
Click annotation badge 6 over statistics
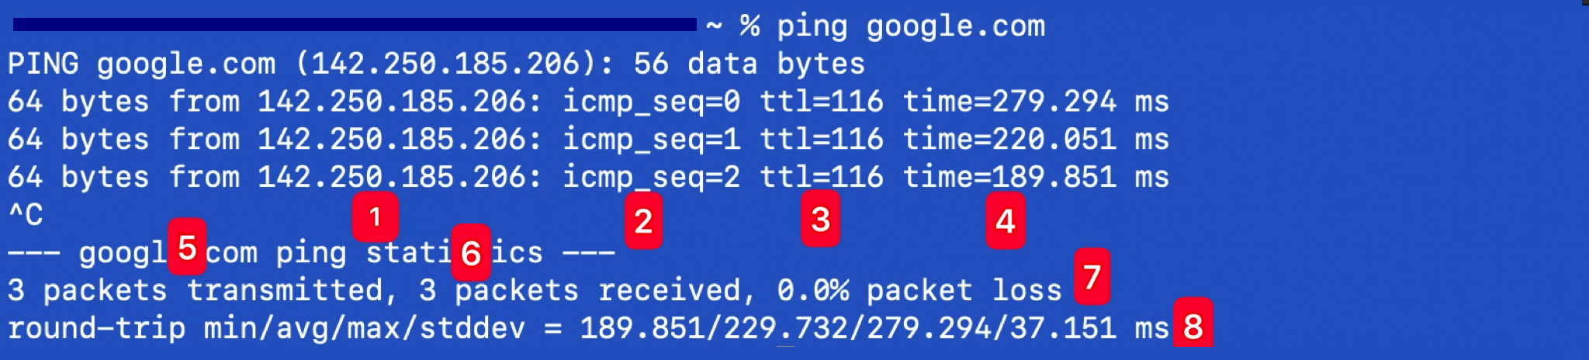tap(471, 253)
